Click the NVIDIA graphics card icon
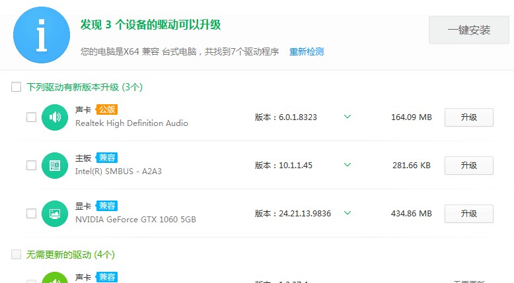The height and width of the screenshot is (283, 514). [55, 214]
